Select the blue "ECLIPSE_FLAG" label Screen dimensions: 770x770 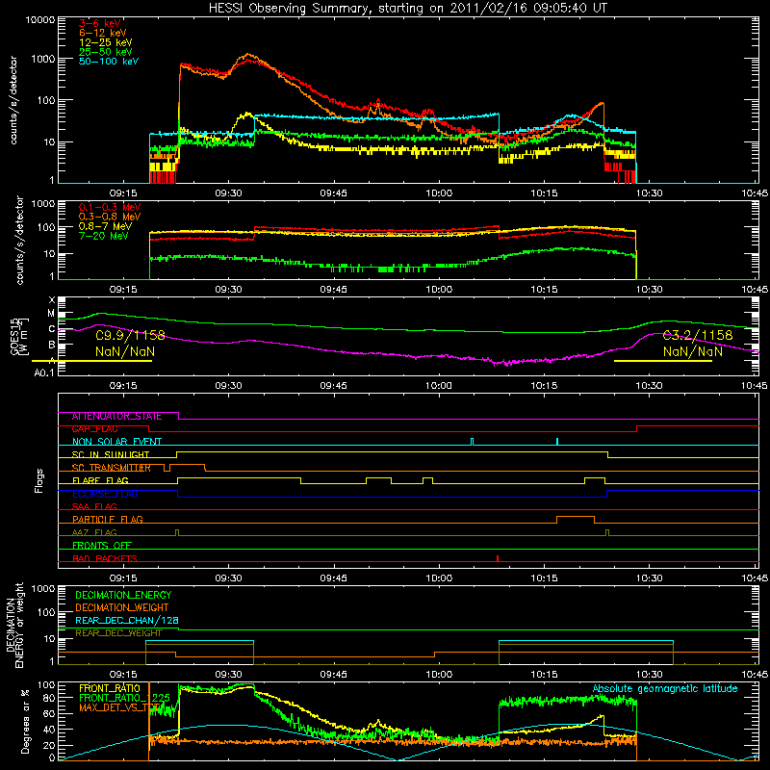click(x=105, y=494)
